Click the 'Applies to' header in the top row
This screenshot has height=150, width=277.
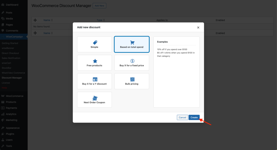click(x=162, y=20)
